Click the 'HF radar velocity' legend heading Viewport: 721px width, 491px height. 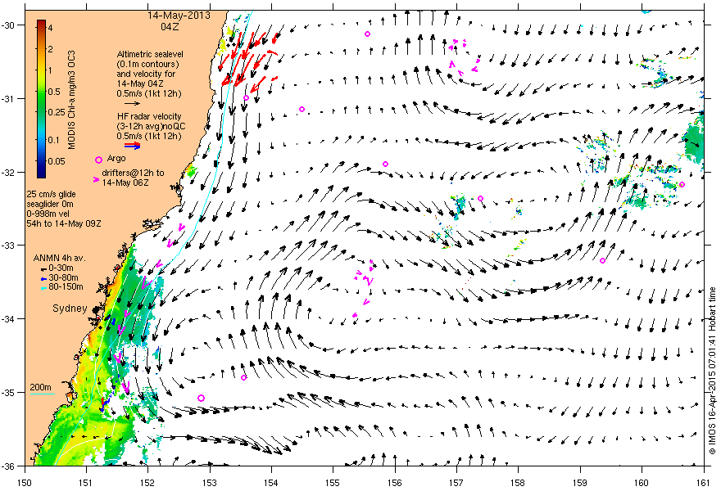click(x=149, y=117)
